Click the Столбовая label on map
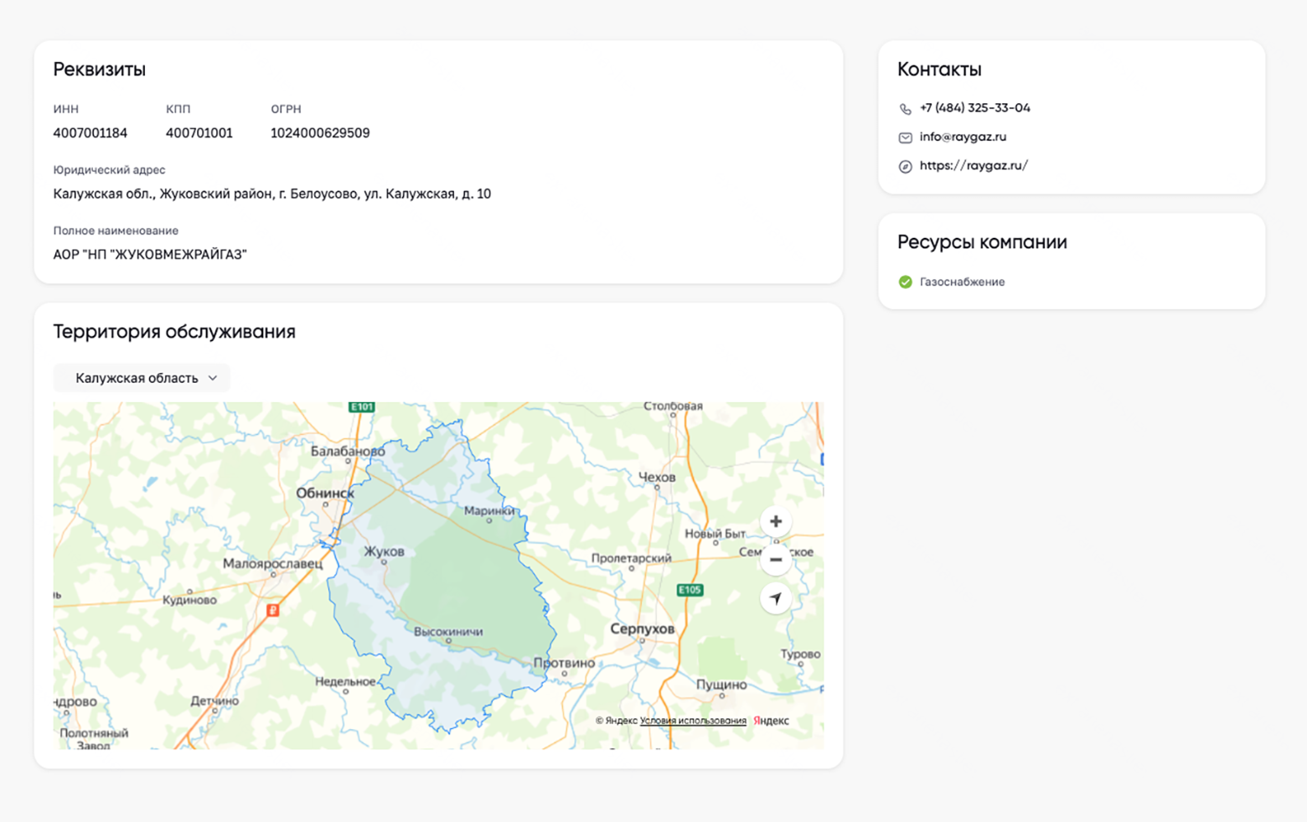 click(x=673, y=406)
